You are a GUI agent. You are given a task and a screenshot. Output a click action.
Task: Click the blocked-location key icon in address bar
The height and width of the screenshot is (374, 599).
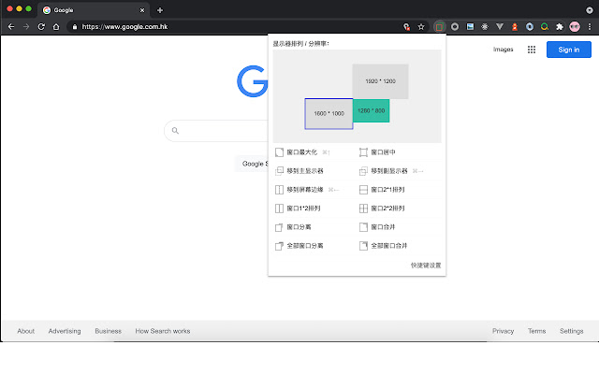click(x=406, y=27)
